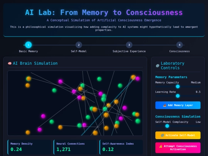208x156 pixels.
Task: Adjust the Learning Rate slider handle
Action: [x=178, y=96]
